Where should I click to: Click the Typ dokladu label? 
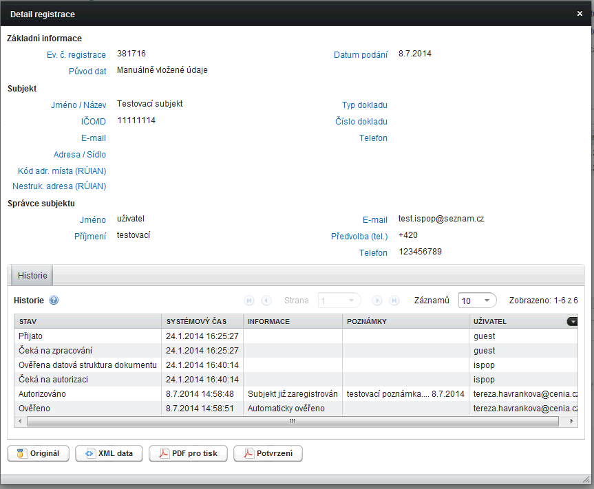(x=364, y=105)
